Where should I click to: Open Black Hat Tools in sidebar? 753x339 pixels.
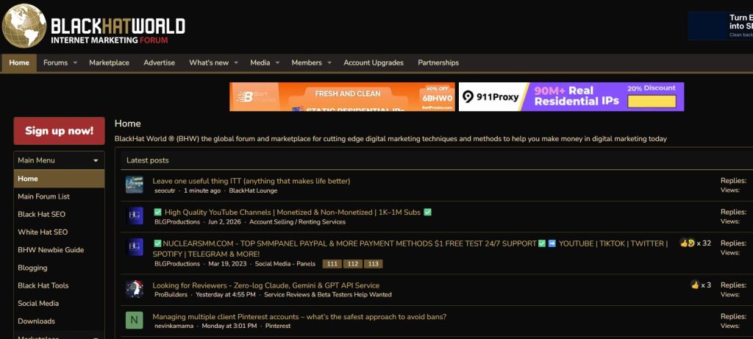(59, 285)
